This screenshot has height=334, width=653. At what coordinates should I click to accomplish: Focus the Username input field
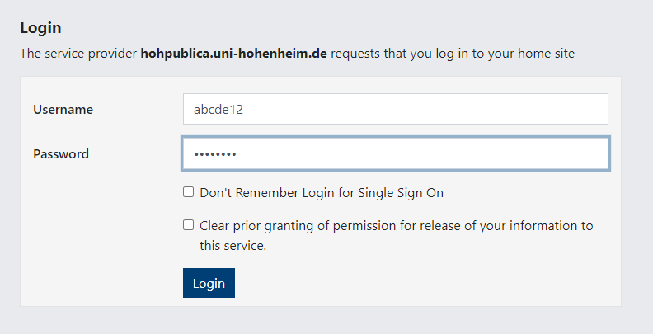click(395, 109)
